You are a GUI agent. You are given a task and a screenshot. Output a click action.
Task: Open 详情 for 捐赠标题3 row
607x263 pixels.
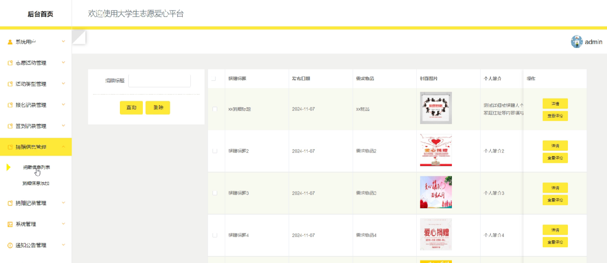pos(555,188)
